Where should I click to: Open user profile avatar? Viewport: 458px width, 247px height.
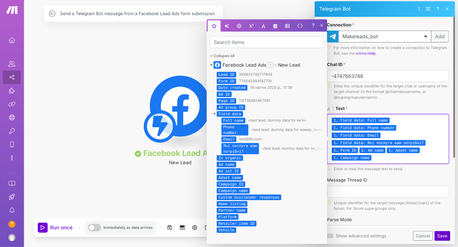point(12,238)
